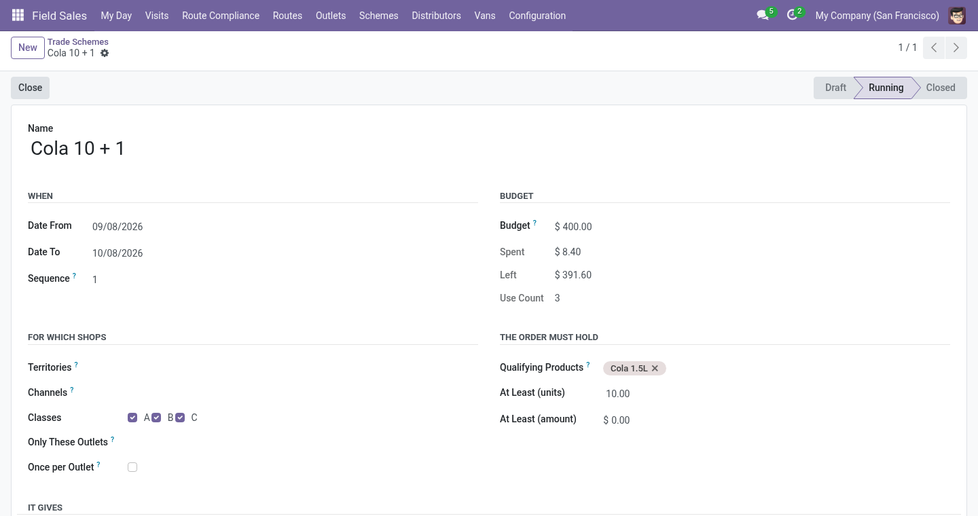Enable the Once per Outlet checkbox
The height and width of the screenshot is (516, 978).
tap(132, 467)
